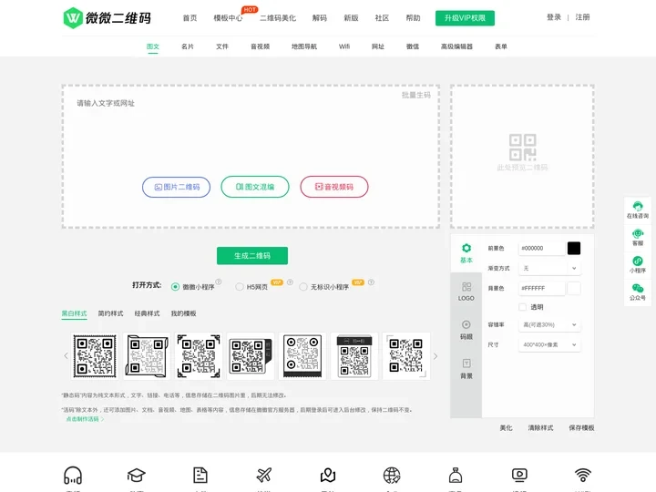Click the 图片二维码 button
656x492 pixels.
click(x=176, y=187)
